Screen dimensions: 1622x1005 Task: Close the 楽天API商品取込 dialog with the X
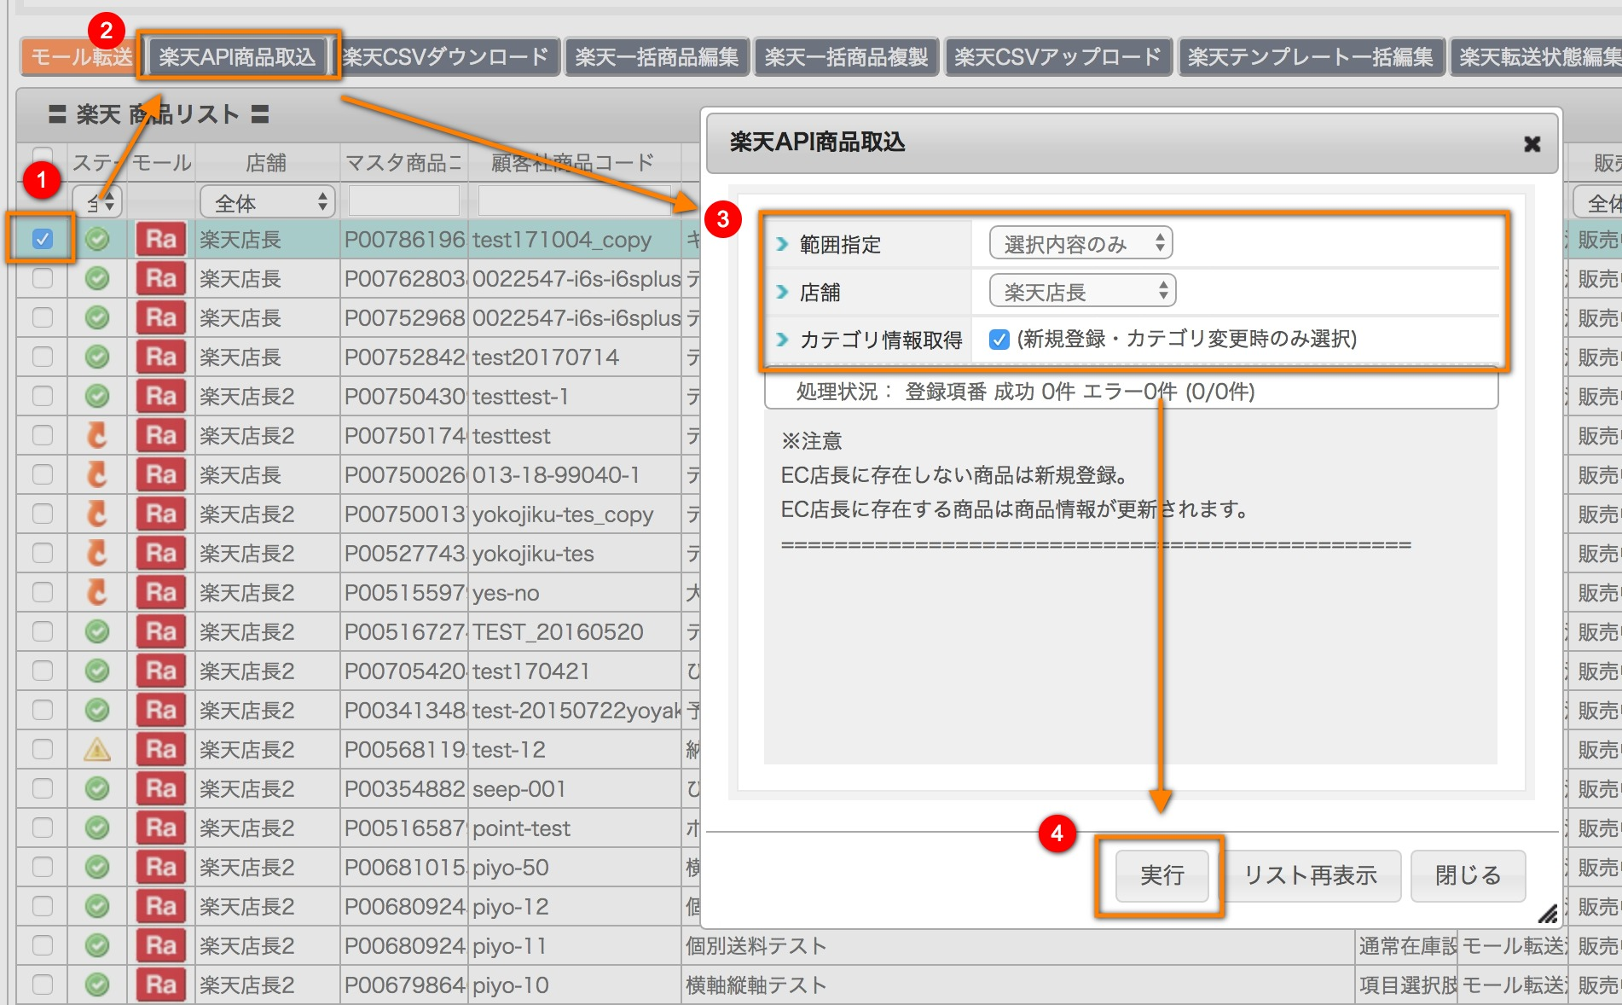1532,144
